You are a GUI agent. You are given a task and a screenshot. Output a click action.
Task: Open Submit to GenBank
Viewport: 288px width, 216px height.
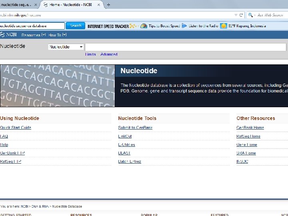(135, 128)
